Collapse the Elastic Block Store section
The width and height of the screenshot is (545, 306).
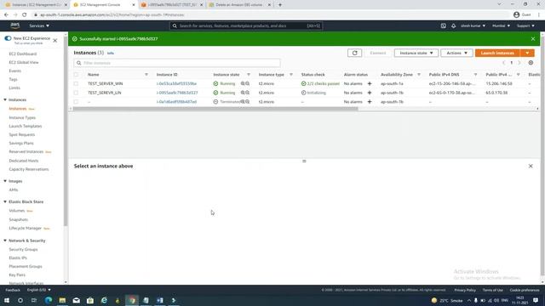[x=5, y=201]
